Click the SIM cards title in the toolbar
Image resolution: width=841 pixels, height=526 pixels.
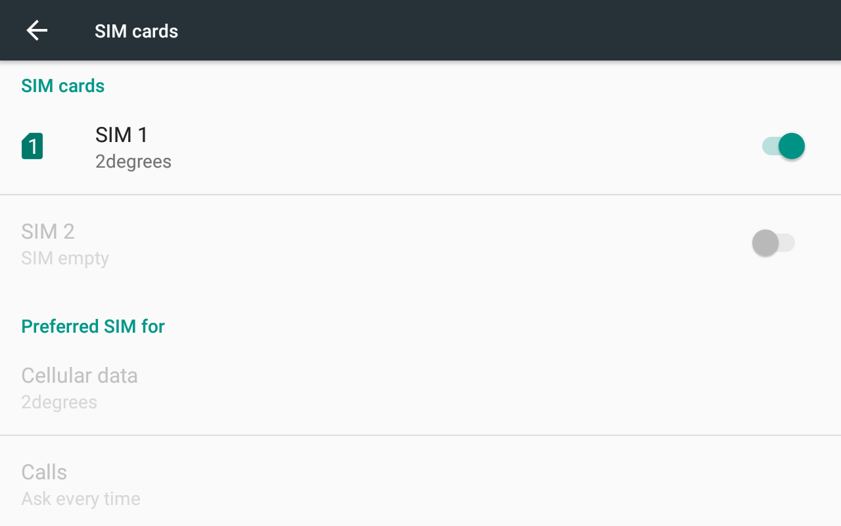(136, 31)
